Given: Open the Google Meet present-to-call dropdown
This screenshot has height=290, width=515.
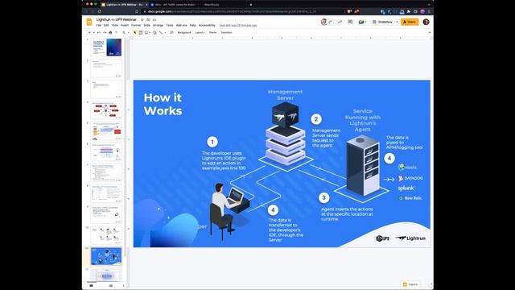Looking at the screenshot, I should (362, 22).
